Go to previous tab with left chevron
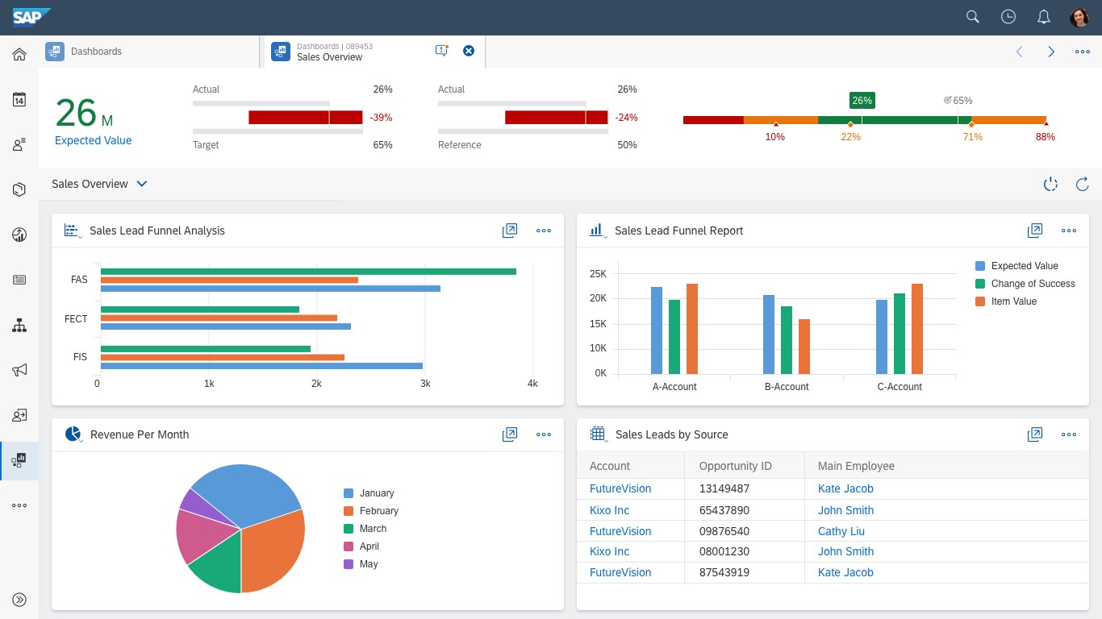The image size is (1102, 619). (1019, 52)
